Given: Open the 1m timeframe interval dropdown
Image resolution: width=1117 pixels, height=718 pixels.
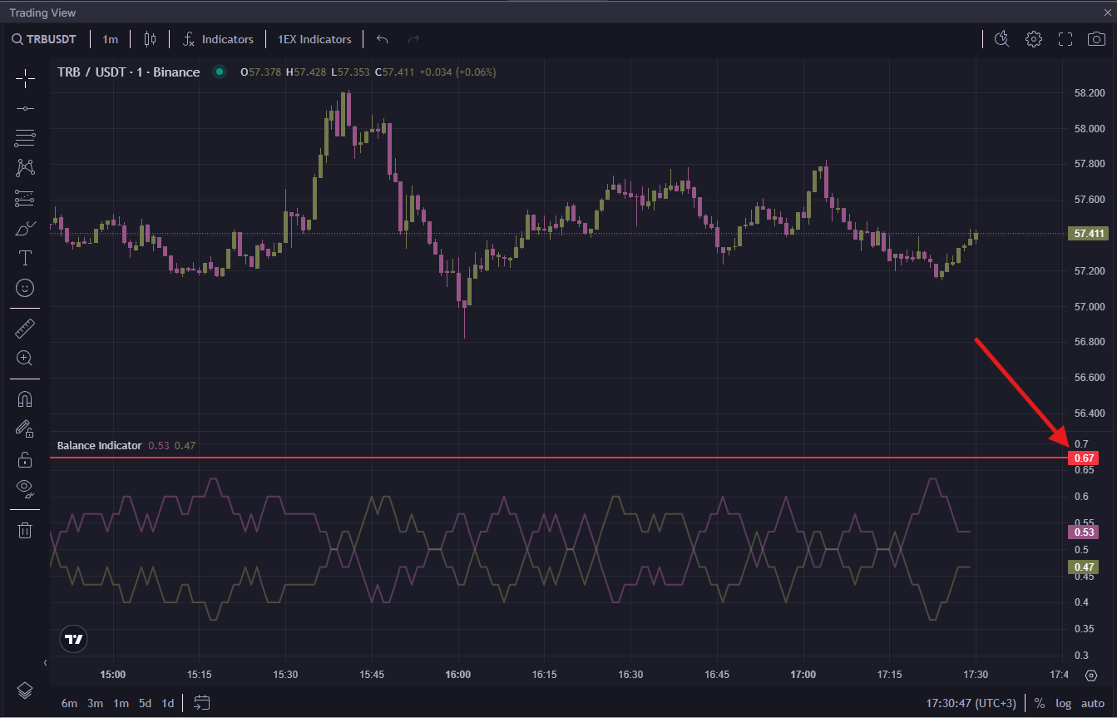Looking at the screenshot, I should coord(111,39).
